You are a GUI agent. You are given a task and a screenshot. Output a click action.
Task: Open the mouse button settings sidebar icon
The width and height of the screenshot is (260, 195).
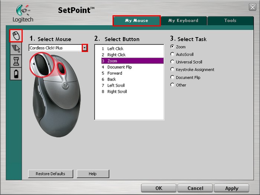(16, 36)
